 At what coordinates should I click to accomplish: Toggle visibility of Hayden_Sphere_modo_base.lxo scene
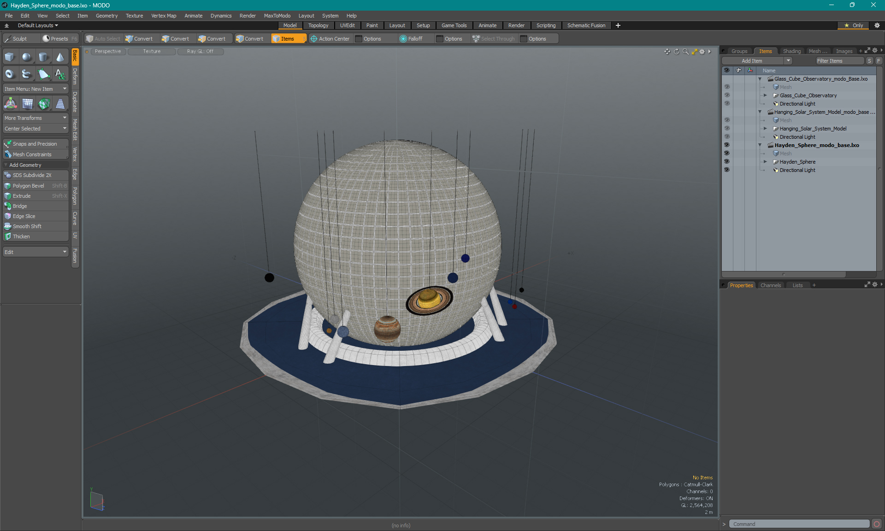726,145
